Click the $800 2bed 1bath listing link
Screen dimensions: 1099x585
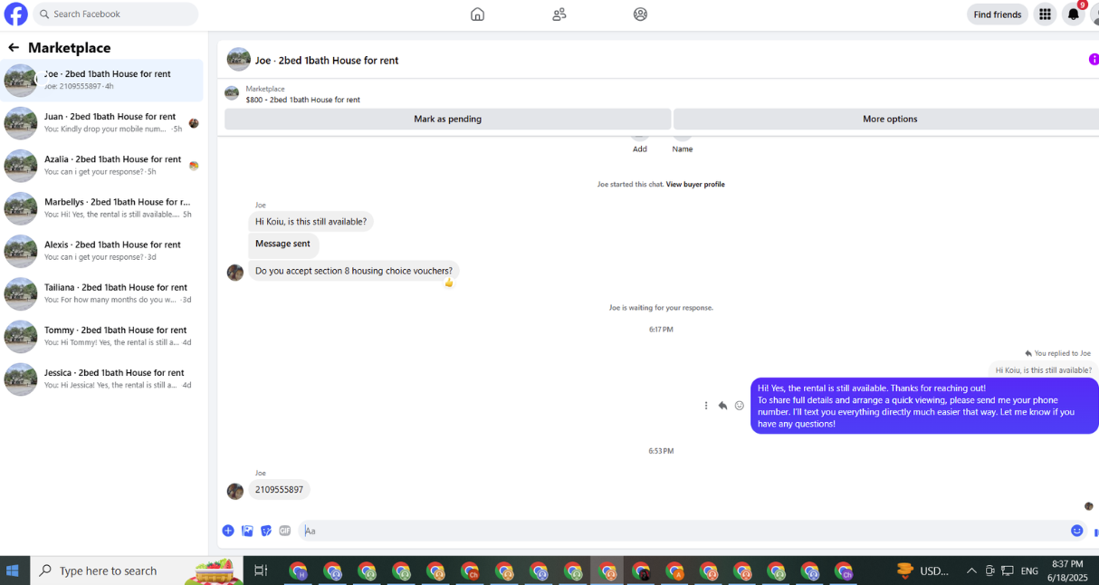click(x=302, y=100)
